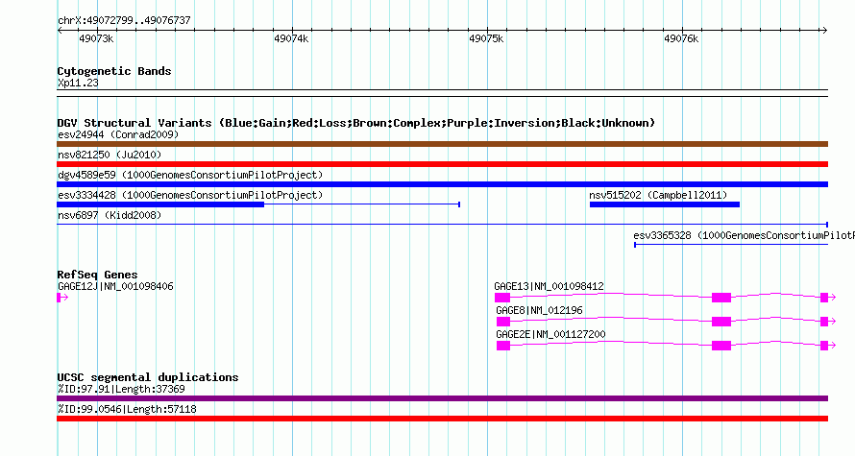Click the nsv821250 (Ju2010) label
Screen dimensions: 855x456
point(110,155)
